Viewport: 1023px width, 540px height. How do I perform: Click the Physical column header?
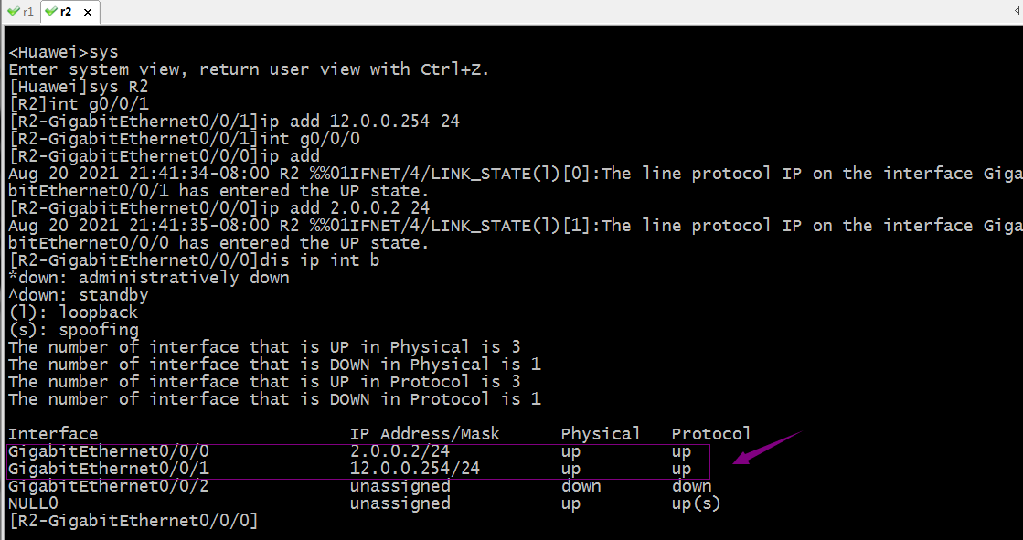[601, 434]
